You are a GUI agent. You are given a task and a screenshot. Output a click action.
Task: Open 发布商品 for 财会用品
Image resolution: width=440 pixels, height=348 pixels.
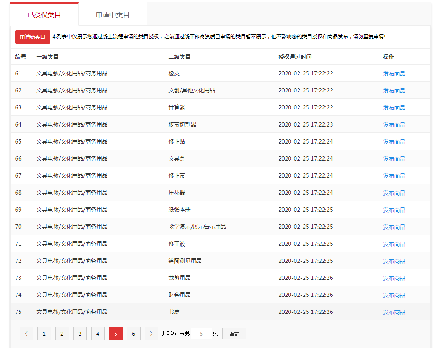[394, 295]
